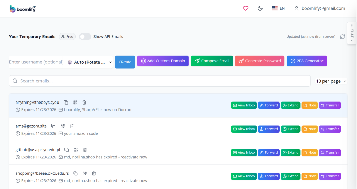Show QR code for github@usa.priyo.edu.pl

(76, 150)
